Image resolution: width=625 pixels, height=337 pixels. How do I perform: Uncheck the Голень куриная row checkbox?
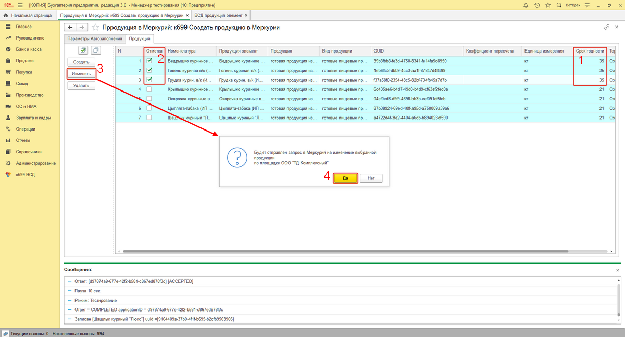pos(149,70)
